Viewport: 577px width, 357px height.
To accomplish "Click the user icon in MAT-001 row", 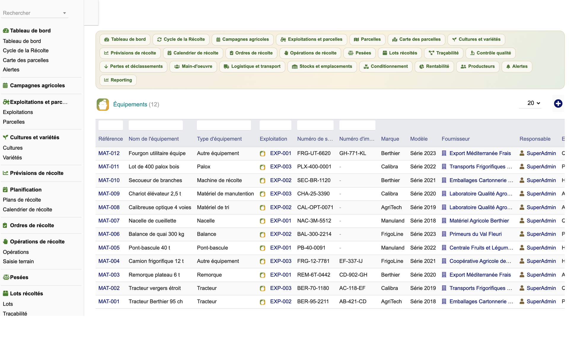I will tap(522, 301).
